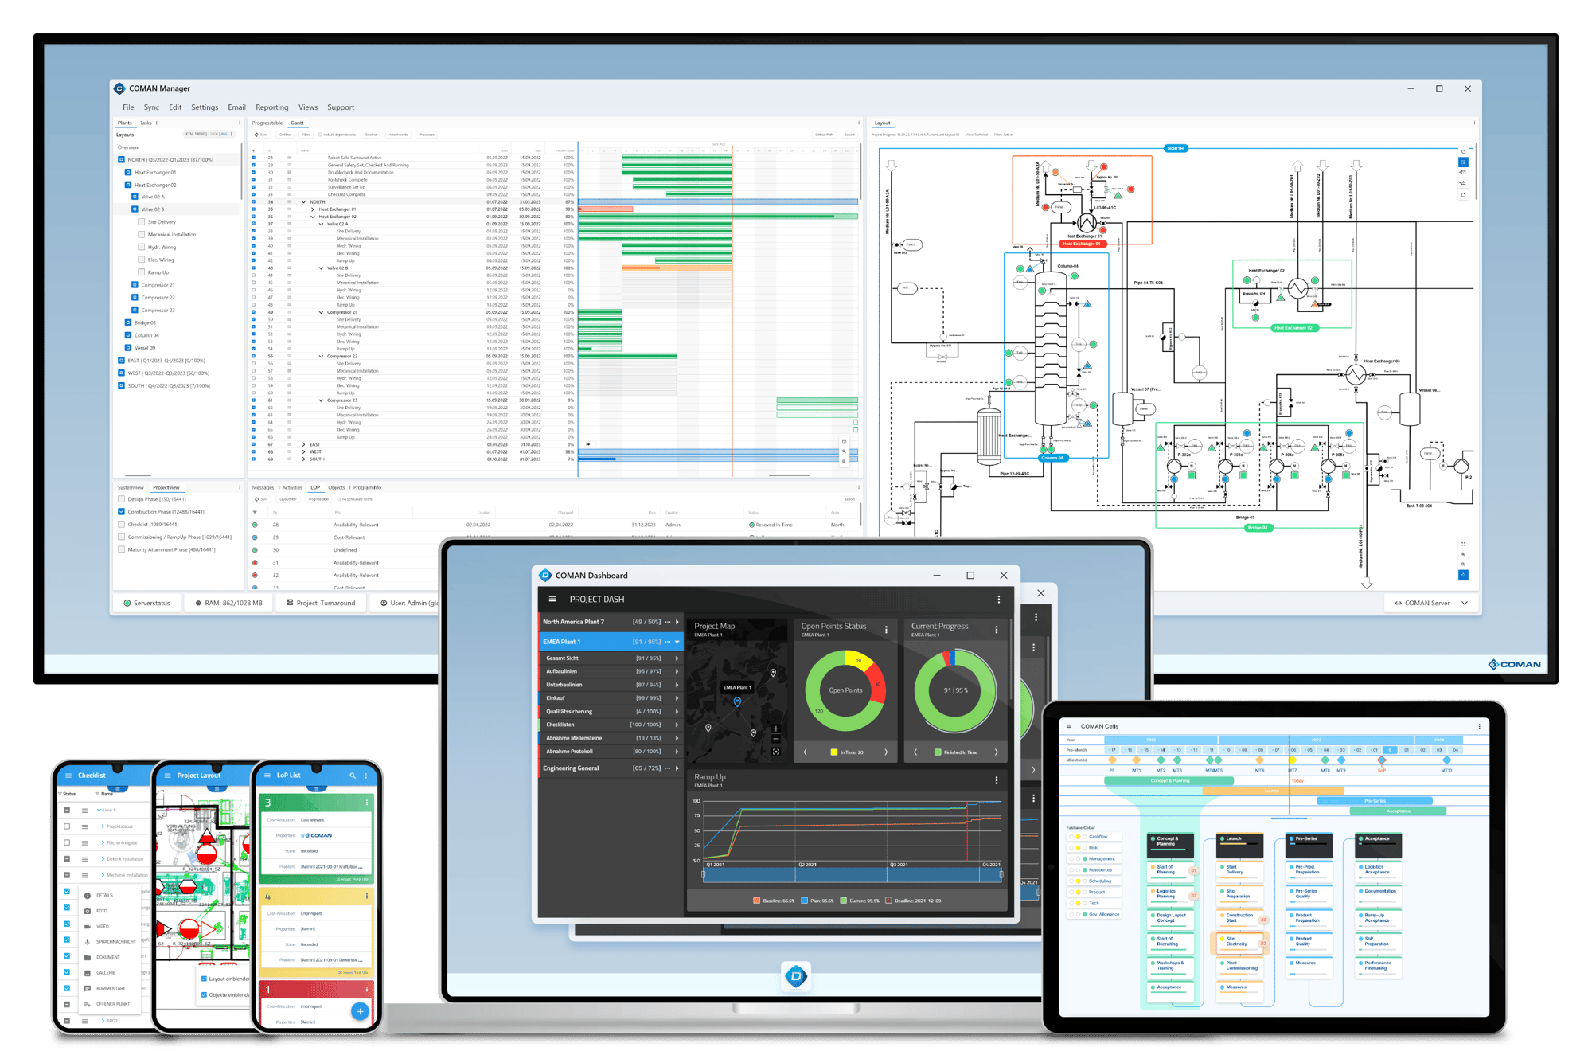Click the COMAN Manager app logo
The height and width of the screenshot is (1051, 1592).
[x=119, y=88]
